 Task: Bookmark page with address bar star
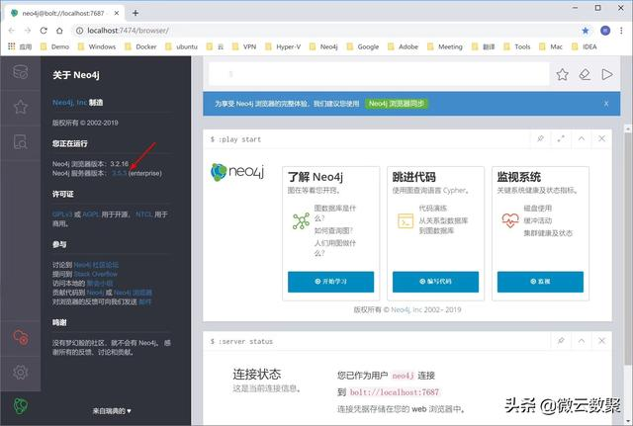[x=586, y=31]
